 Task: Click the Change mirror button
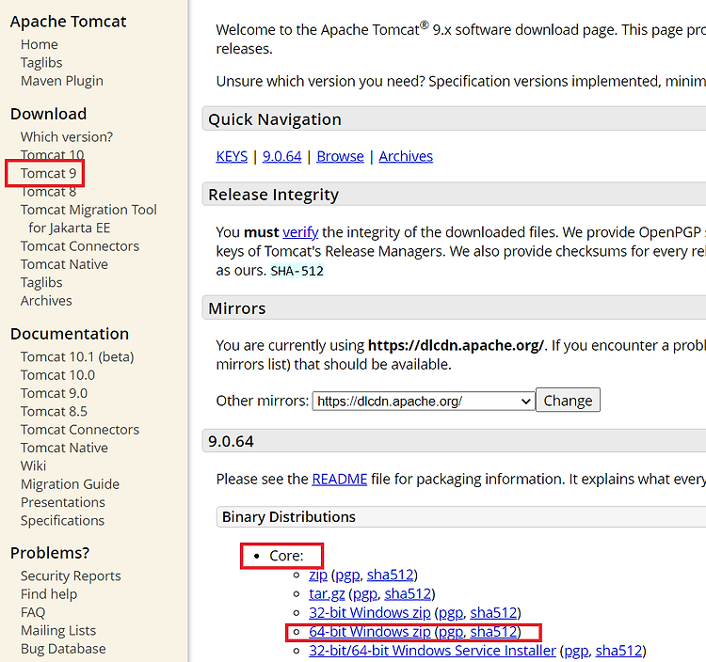[568, 400]
